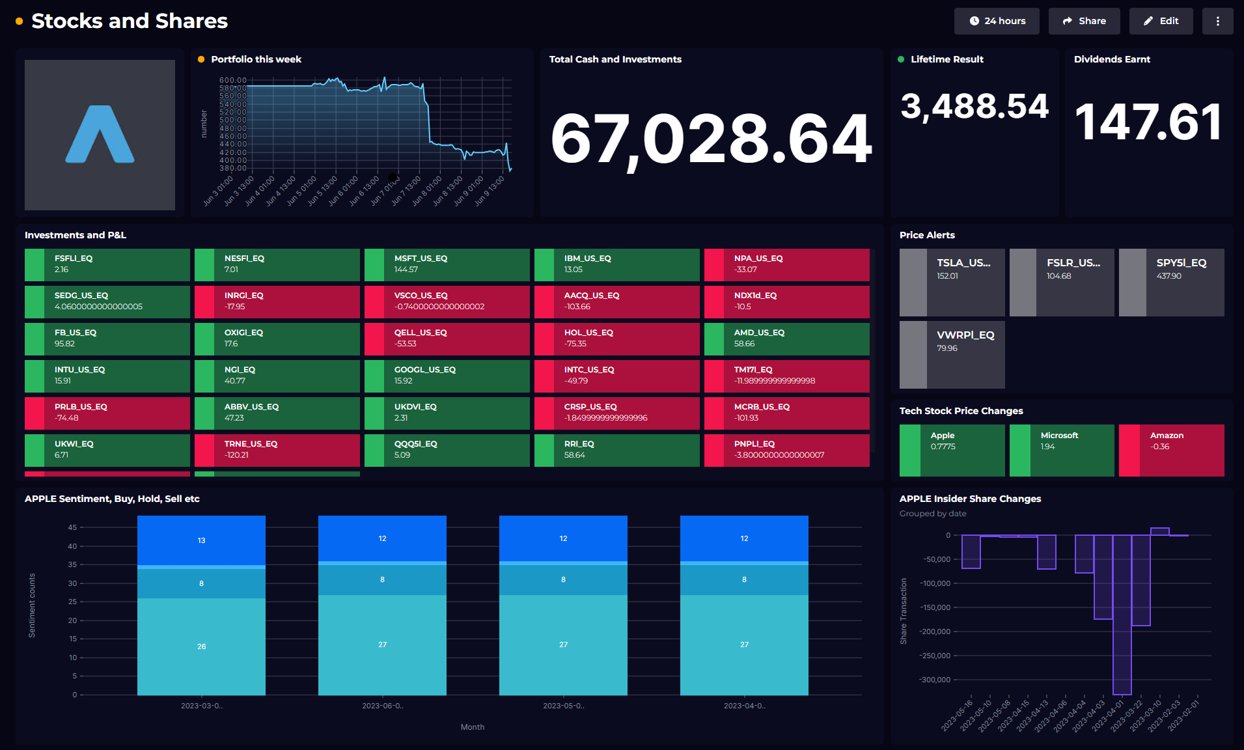Viewport: 1244px width, 750px height.
Task: Click the clock icon in the time range picker
Action: coord(976,21)
